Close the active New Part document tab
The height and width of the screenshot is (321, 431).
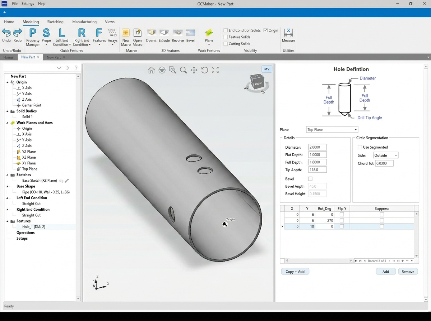tap(38, 57)
